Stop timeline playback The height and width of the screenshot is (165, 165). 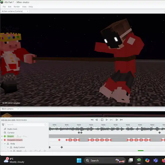click(x=102, y=120)
